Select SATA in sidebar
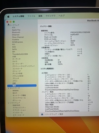99x133 pixels. [14, 49]
